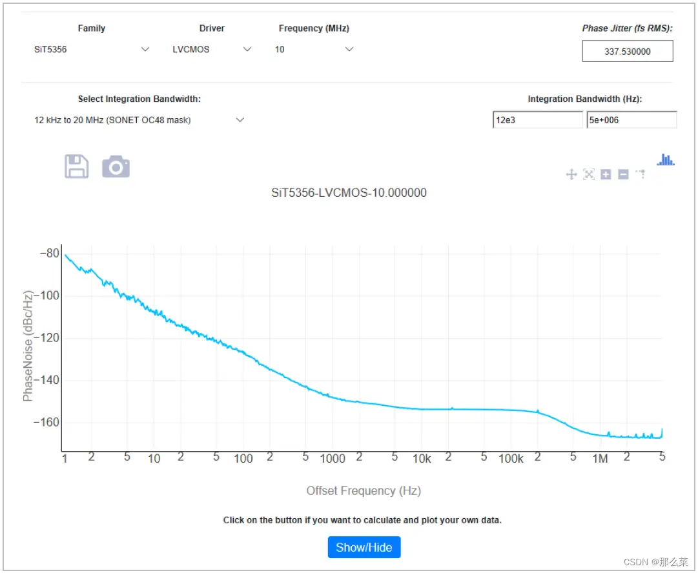698x573 pixels.
Task: Toggle the spike lines icon
Action: (641, 174)
